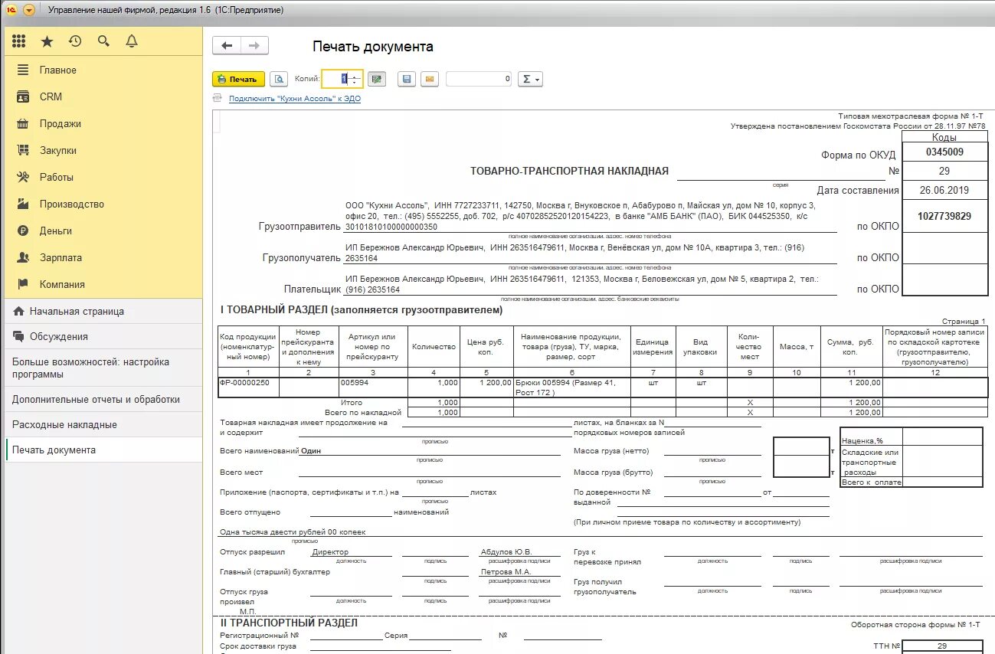Click the yellow Печать button
This screenshot has height=654, width=995.
[x=238, y=79]
